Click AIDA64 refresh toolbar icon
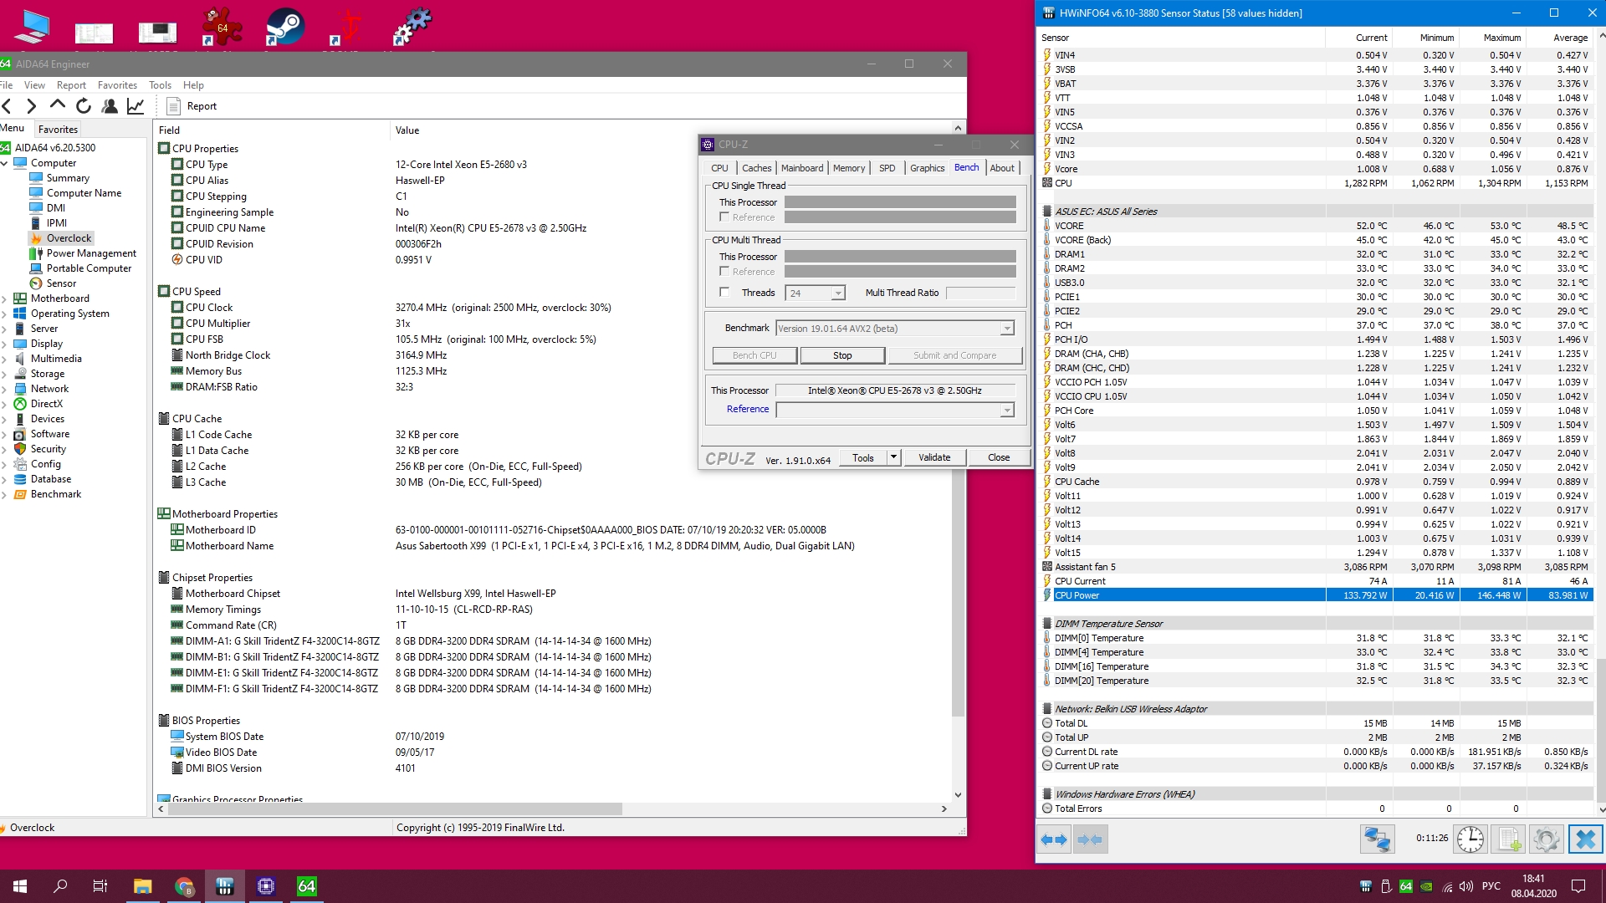 pos(84,106)
